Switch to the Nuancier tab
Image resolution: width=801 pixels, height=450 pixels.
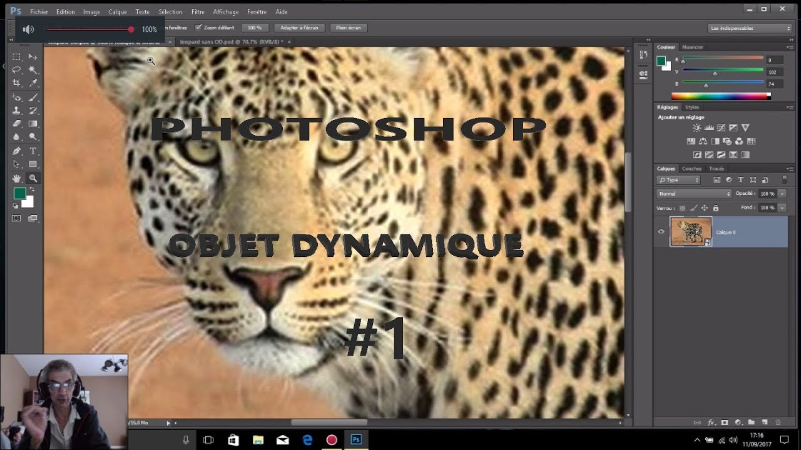[x=693, y=47]
